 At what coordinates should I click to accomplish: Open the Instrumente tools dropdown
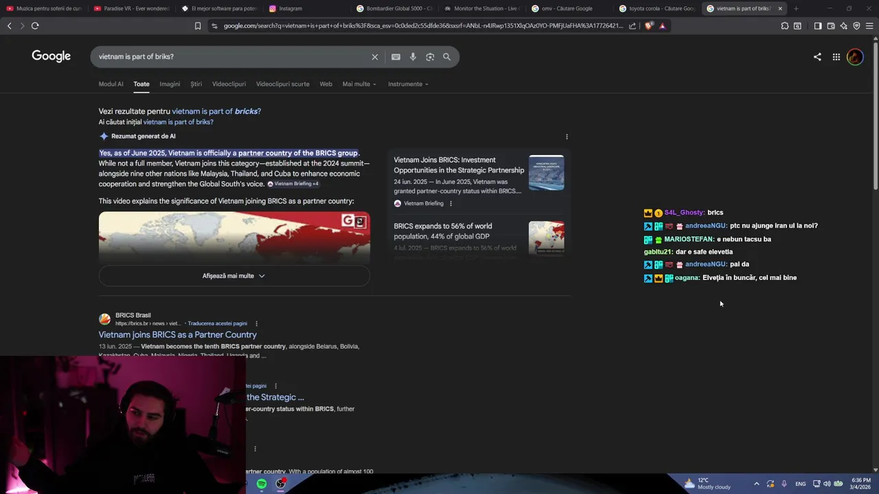408,84
